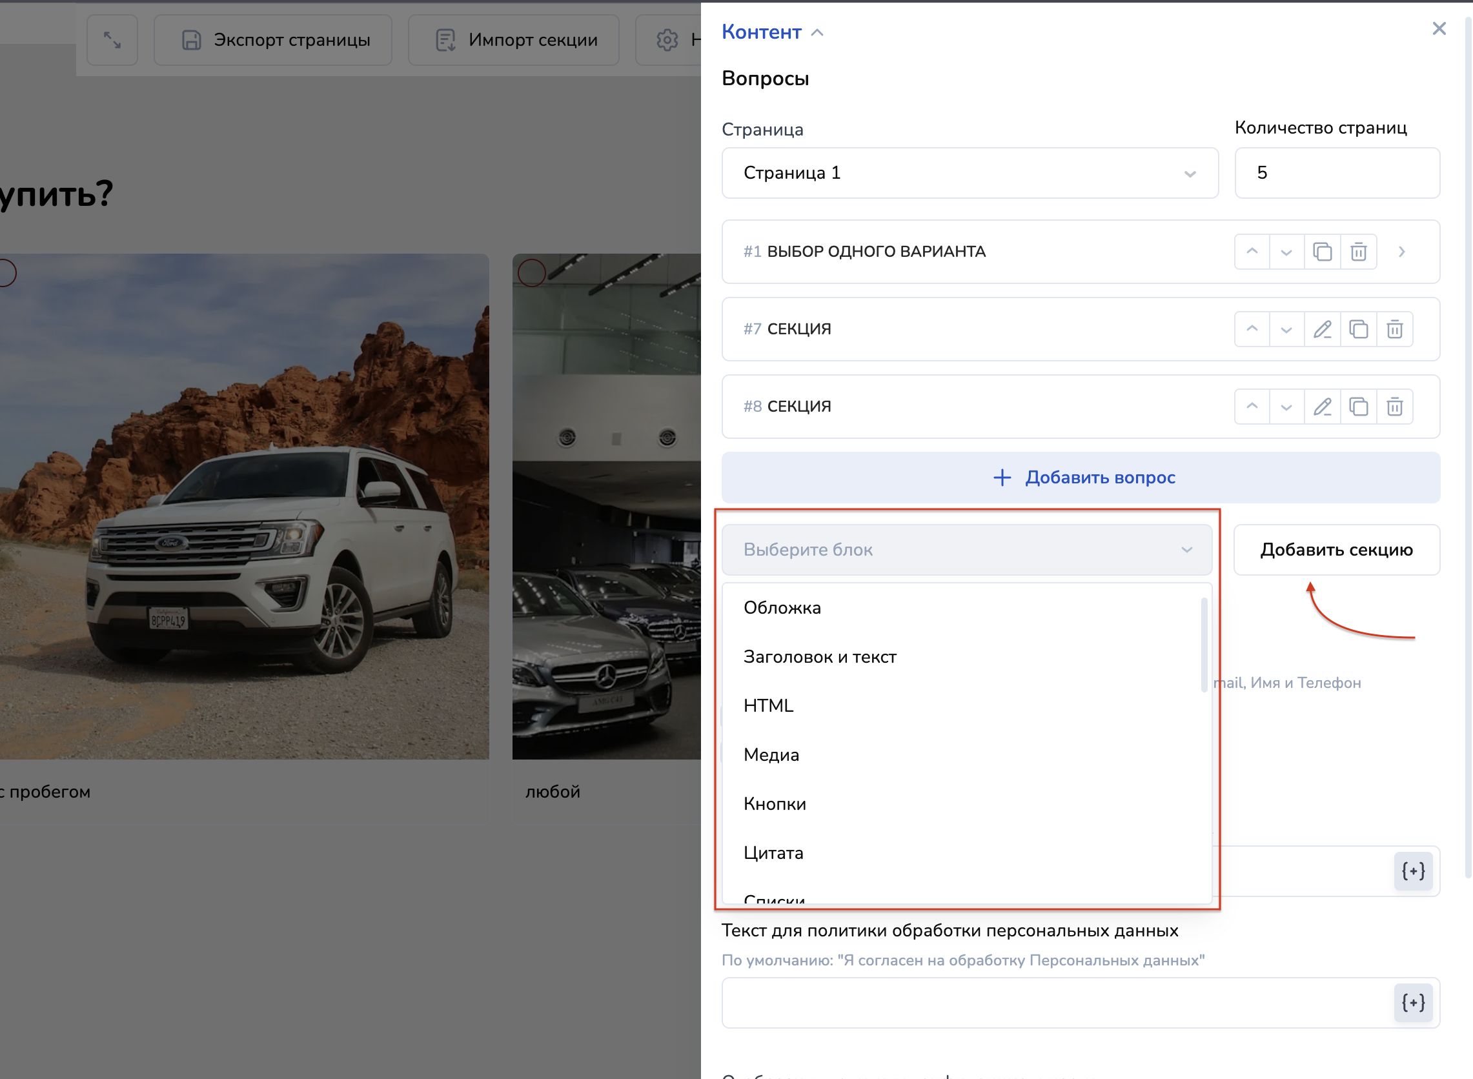
Task: Move #8 Секция down
Action: [x=1286, y=407]
